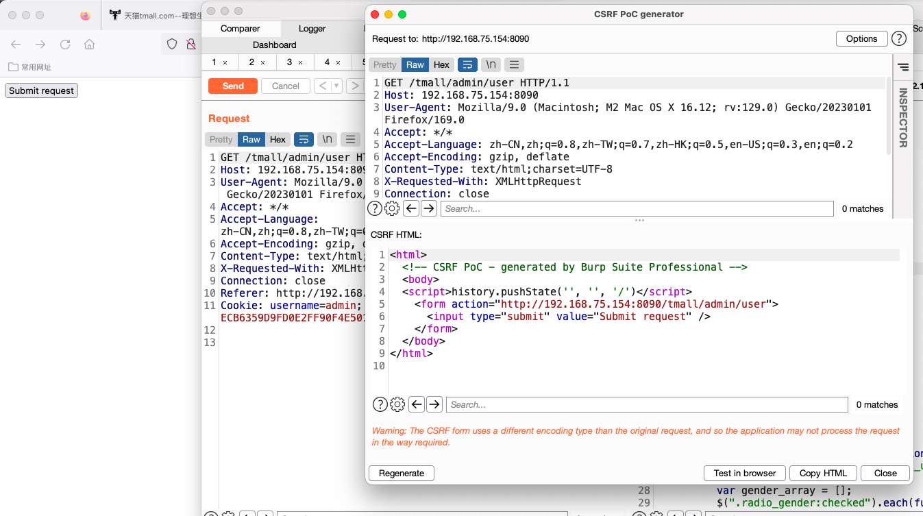Viewport: 923px width, 516px height.
Task: Open the Inspector panel list icon
Action: (x=903, y=67)
